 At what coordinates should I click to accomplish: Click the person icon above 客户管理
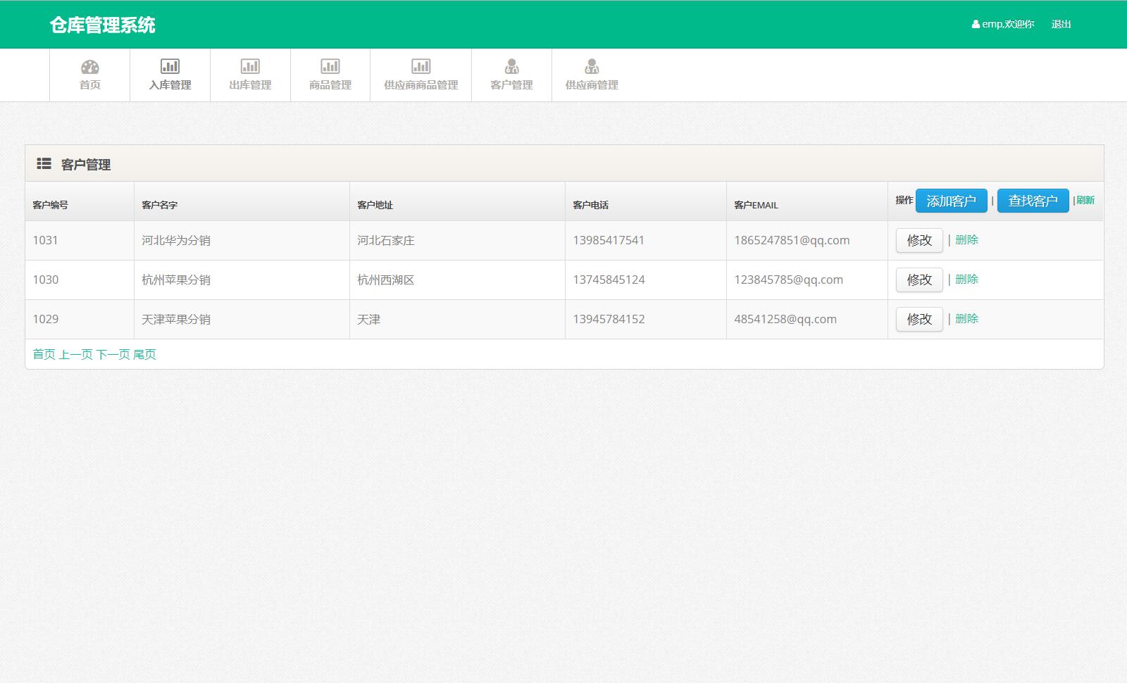coord(511,66)
